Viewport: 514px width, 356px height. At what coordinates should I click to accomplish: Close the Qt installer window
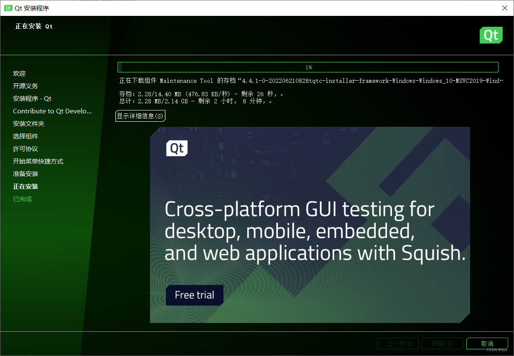504,8
